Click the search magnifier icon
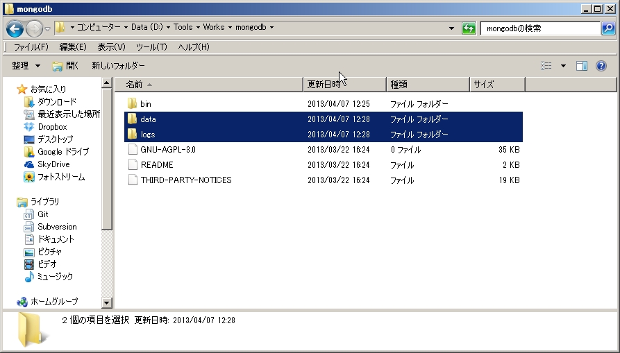Viewport: 620px width, 353px height. coord(608,28)
